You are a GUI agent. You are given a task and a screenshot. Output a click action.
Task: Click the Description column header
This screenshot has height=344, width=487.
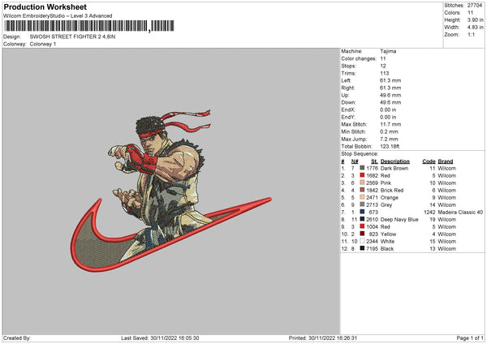tap(394, 161)
